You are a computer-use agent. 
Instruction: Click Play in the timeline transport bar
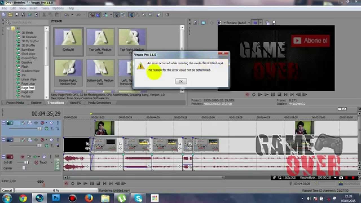tap(85, 183)
